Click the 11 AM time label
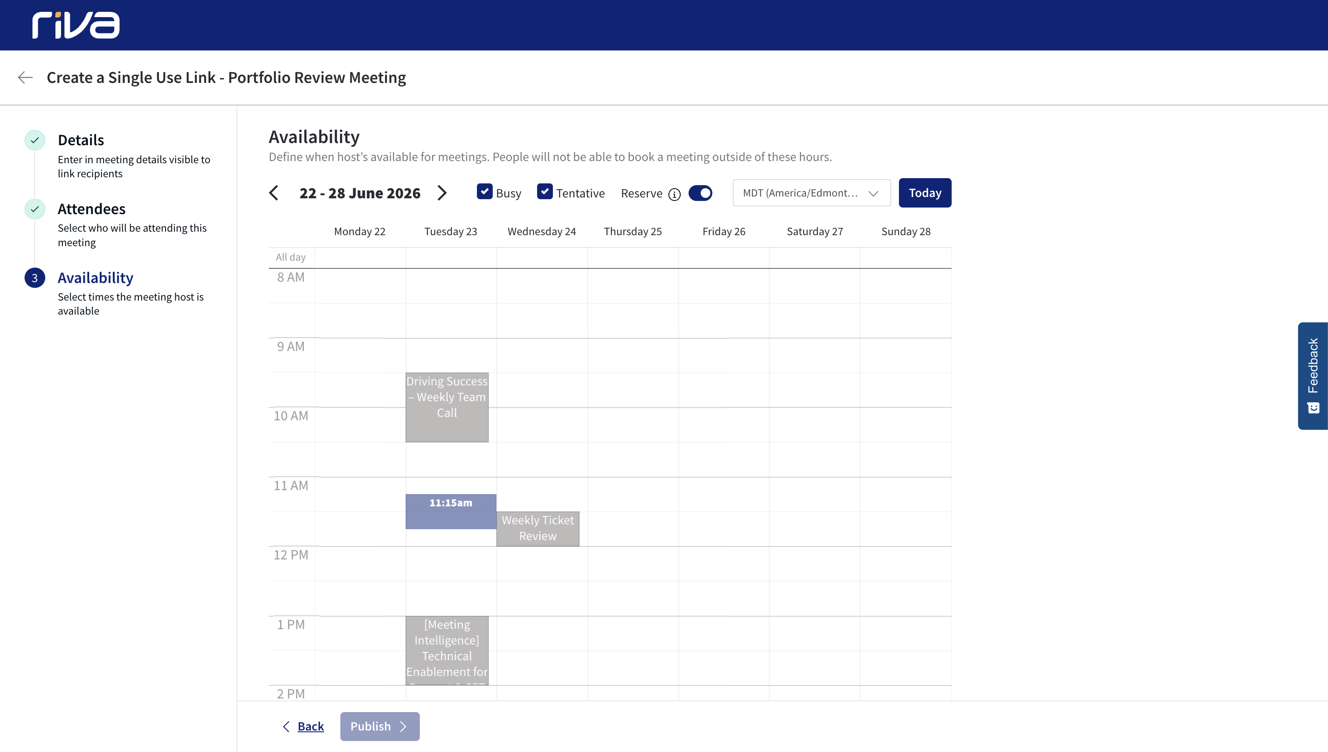Image resolution: width=1328 pixels, height=752 pixels. (x=291, y=486)
